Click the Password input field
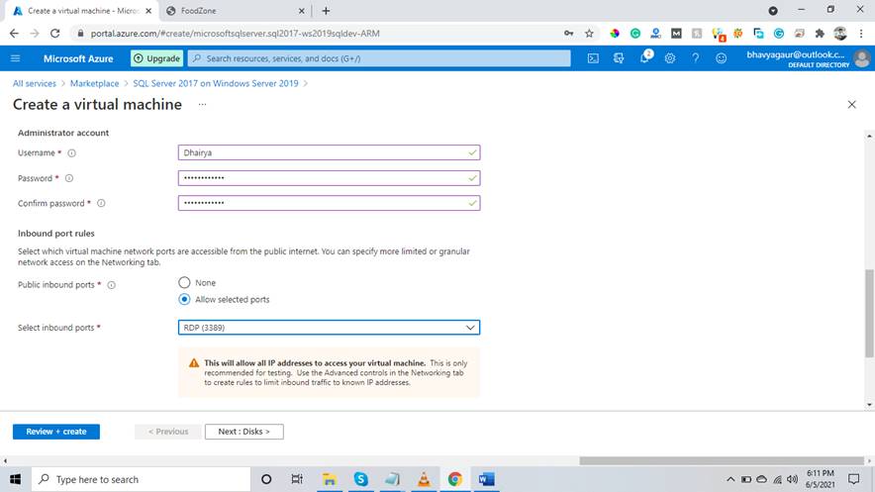875x492 pixels. 329,178
